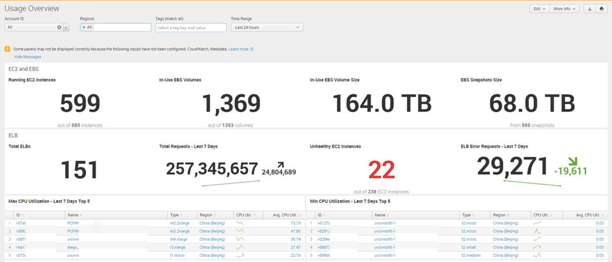612x262 pixels.
Task: Click the 164.0 TB EBS volume size
Action: pos(382,104)
